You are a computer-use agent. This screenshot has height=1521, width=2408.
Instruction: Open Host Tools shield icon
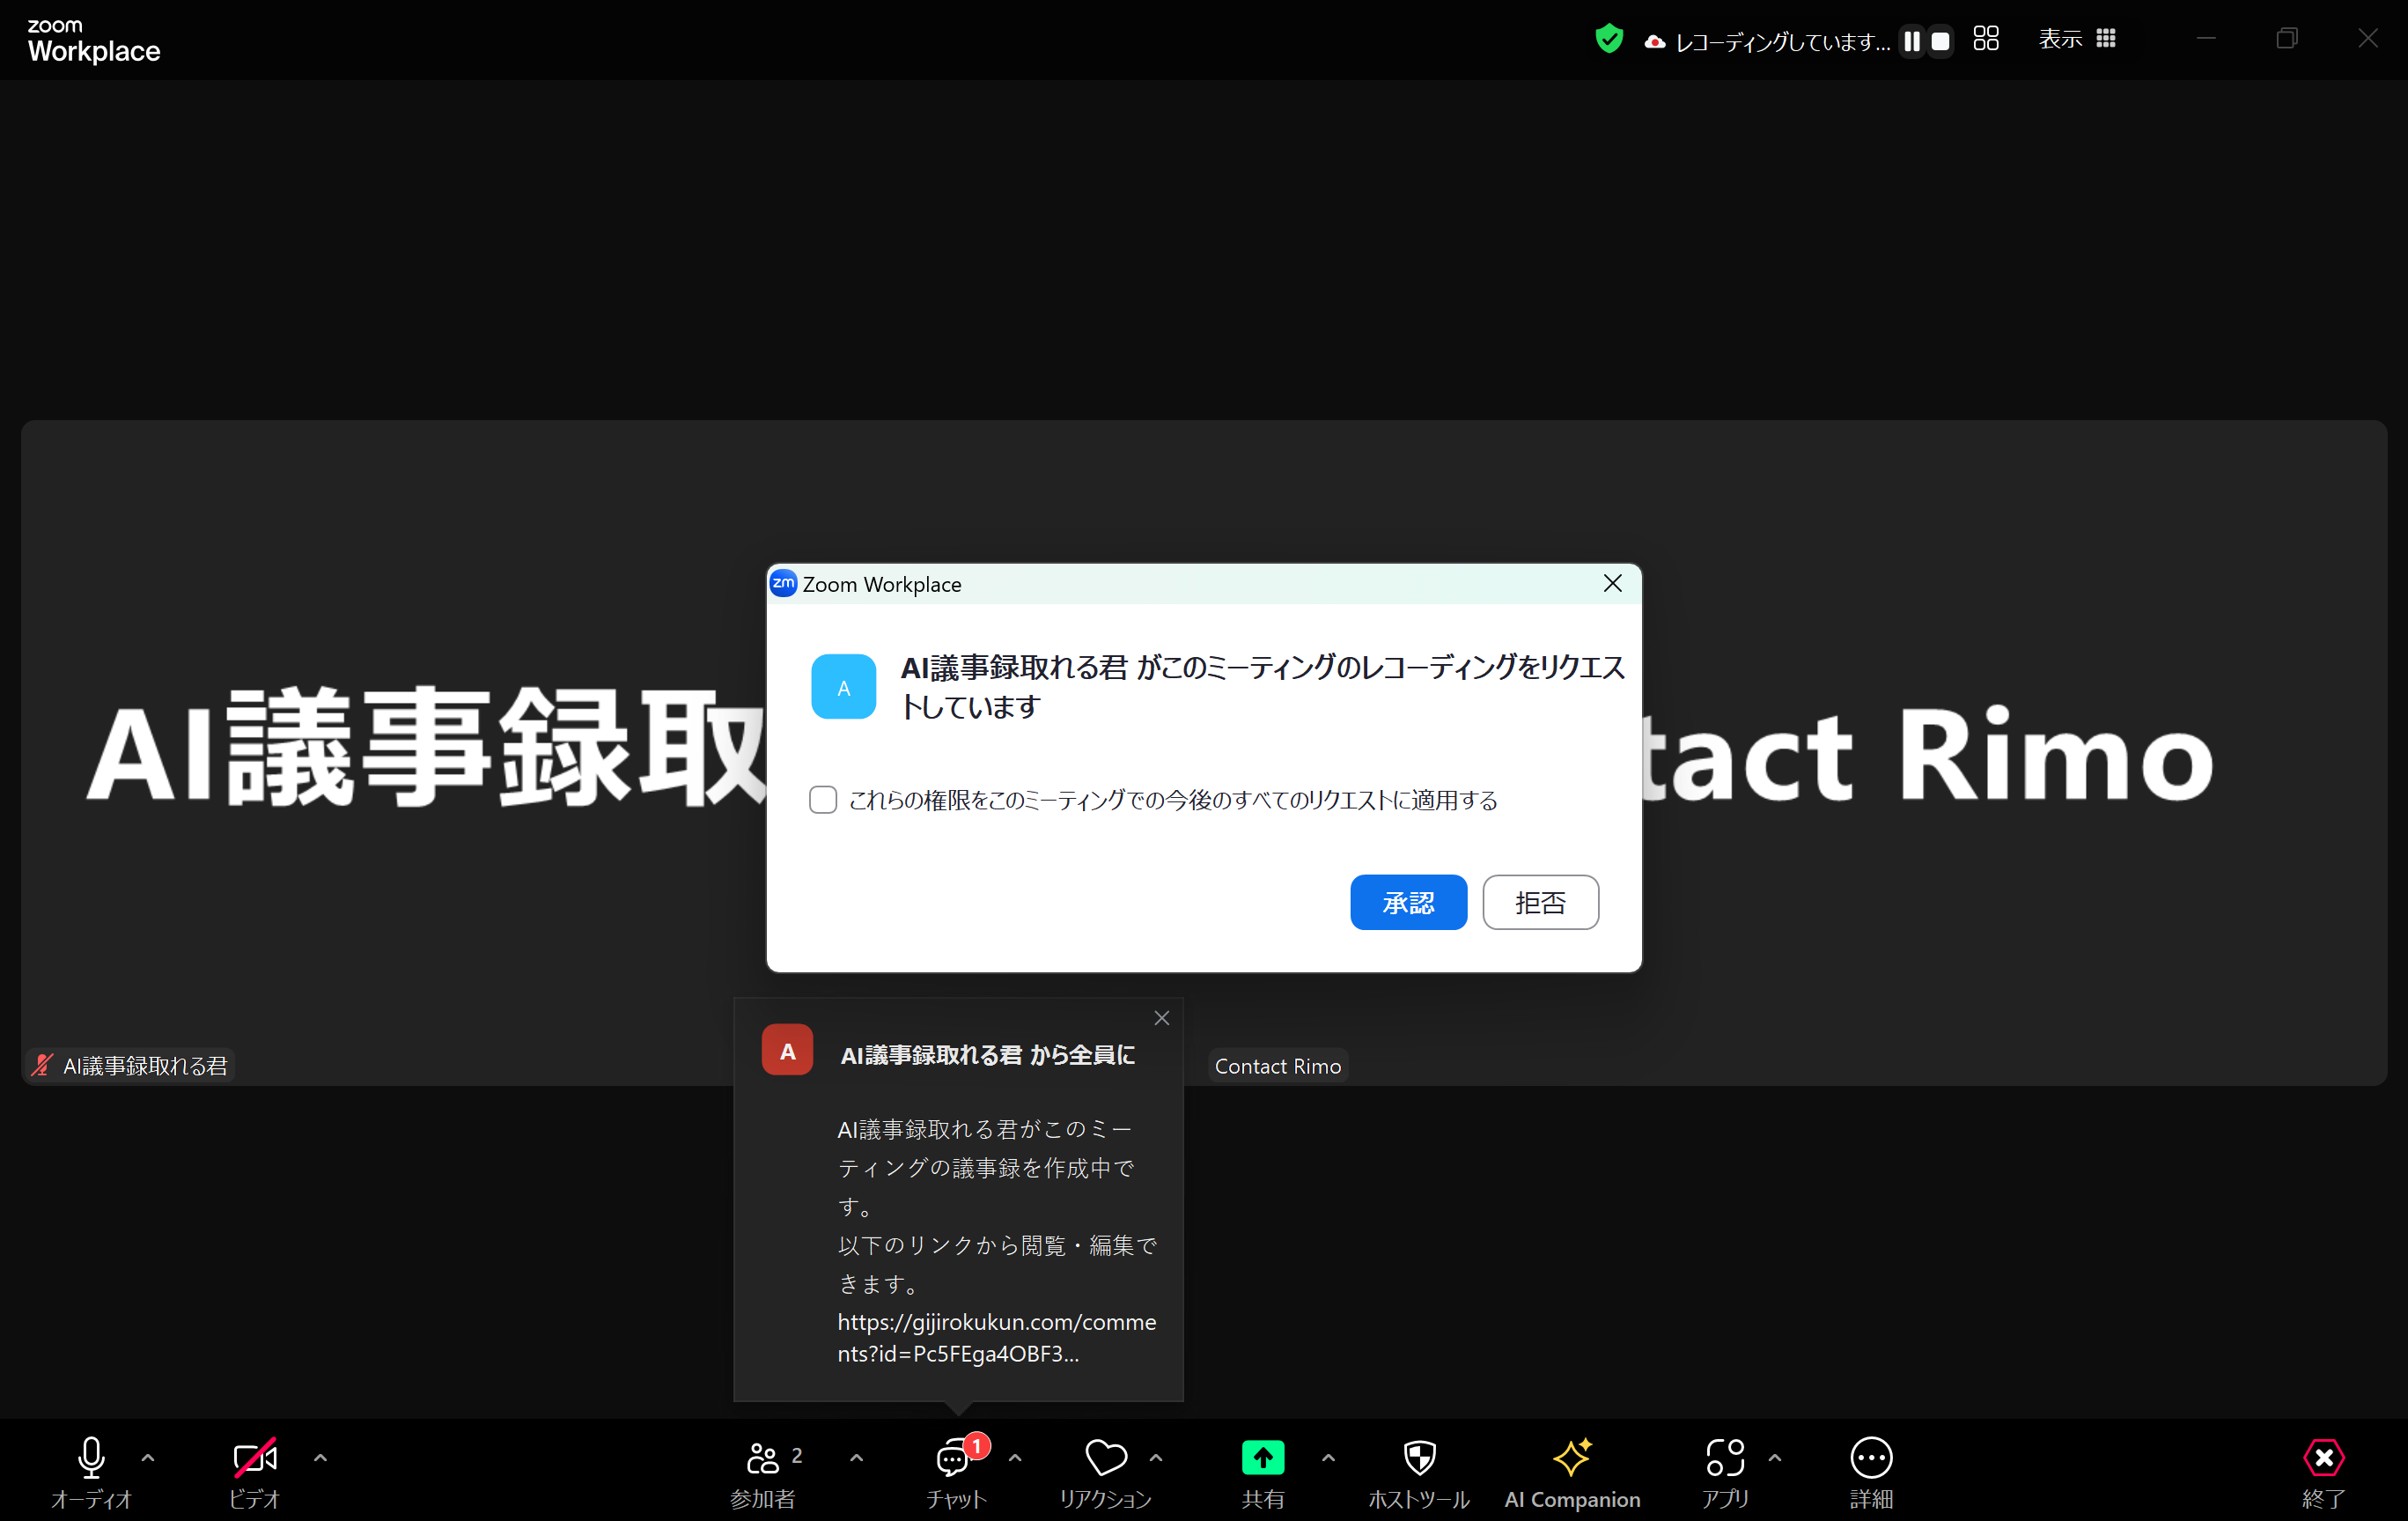[x=1419, y=1458]
